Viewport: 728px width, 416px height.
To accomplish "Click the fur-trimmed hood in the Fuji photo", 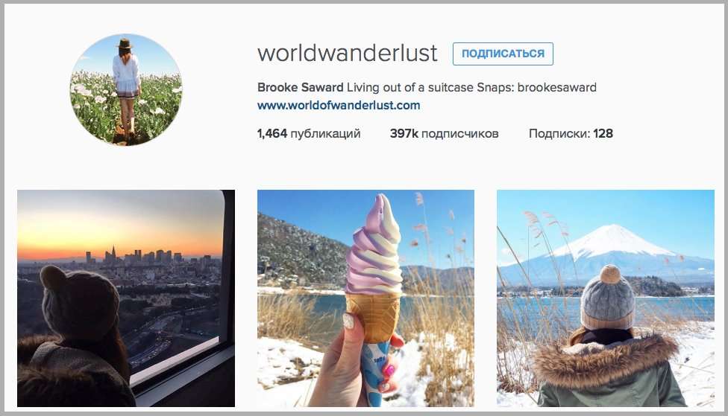I will 606,359.
